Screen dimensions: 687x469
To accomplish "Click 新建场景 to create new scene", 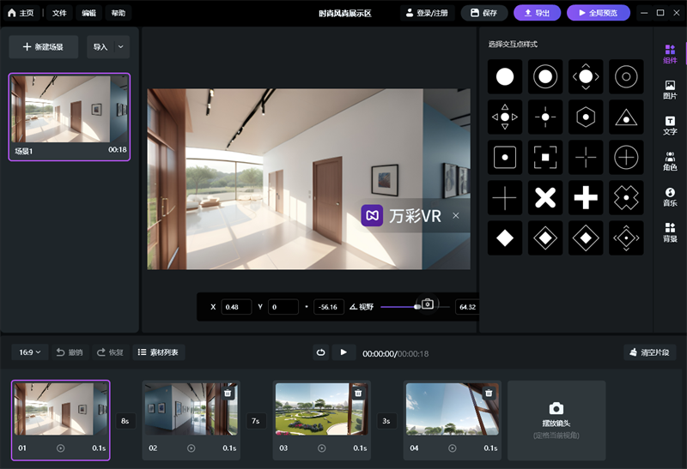I will (43, 47).
